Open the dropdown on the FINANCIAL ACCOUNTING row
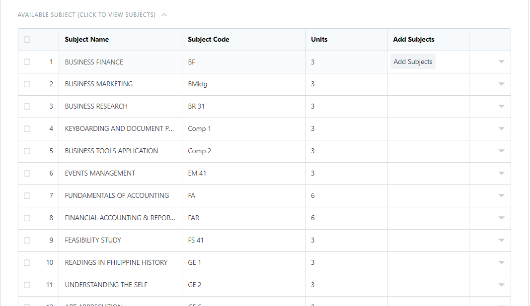Screen dimensions: 530x306 click(x=502, y=218)
